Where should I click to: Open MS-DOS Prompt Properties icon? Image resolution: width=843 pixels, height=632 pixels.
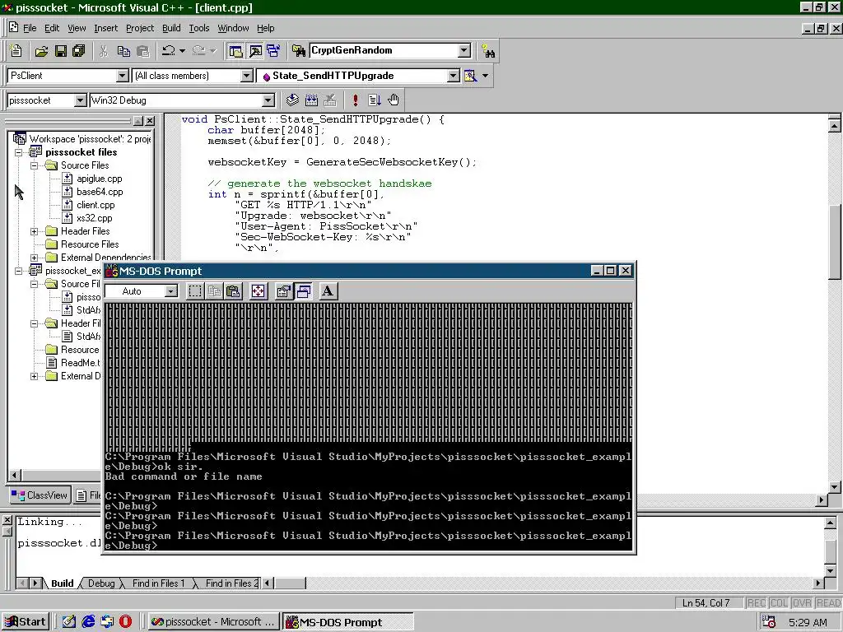pos(283,291)
